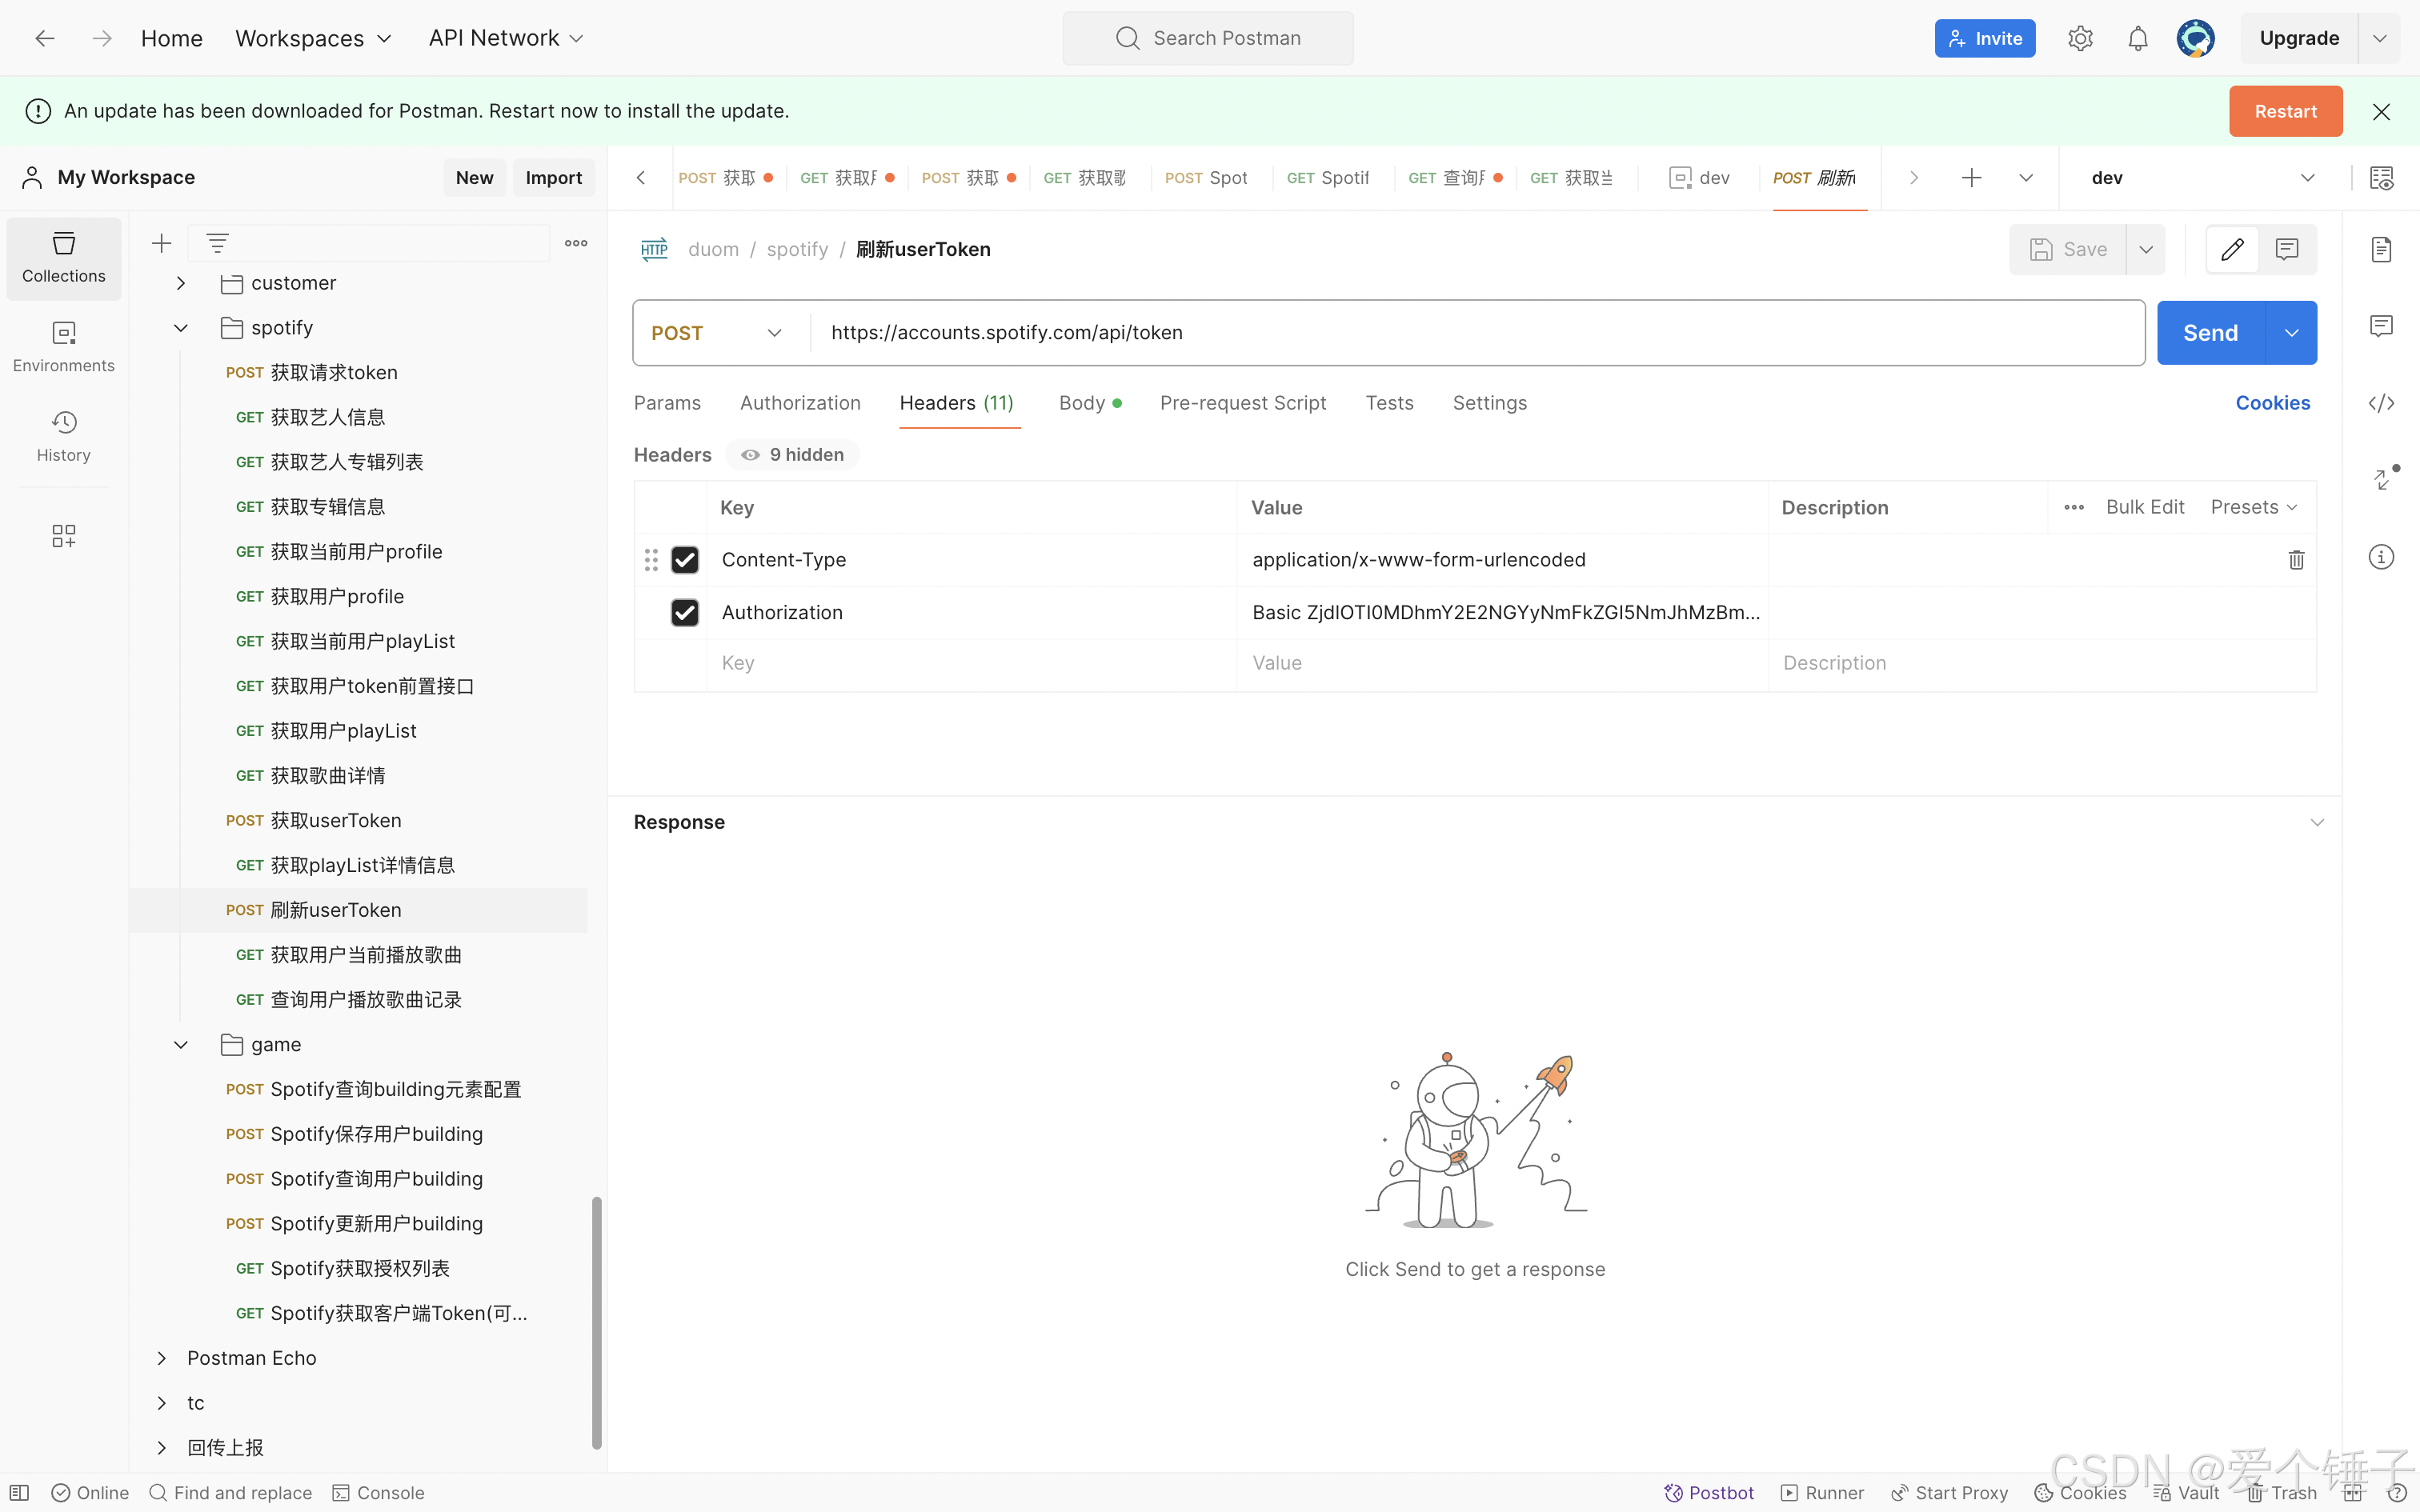Click the Restart update button
This screenshot has height=1512, width=2420.
[x=2285, y=111]
